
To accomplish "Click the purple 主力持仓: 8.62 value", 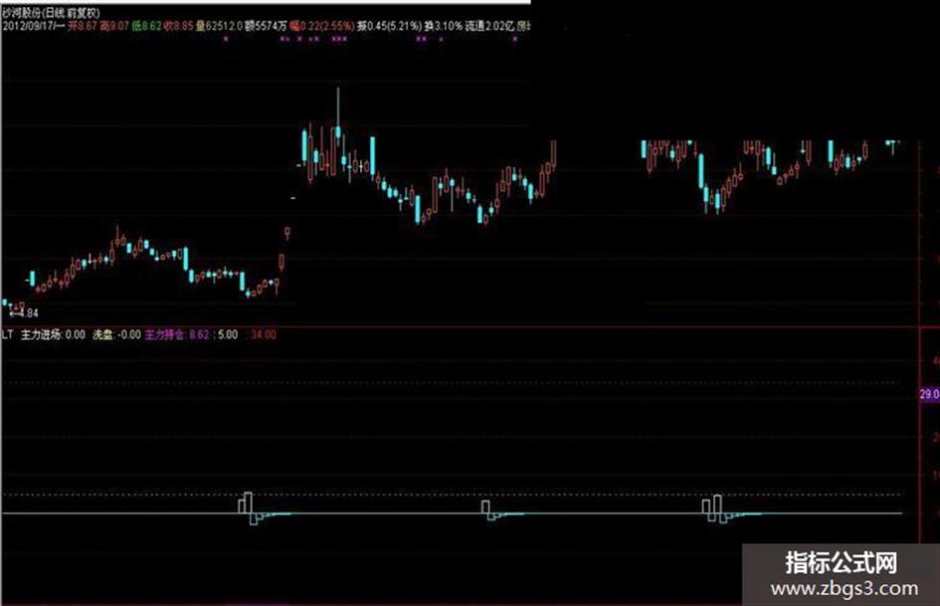I will coord(177,334).
